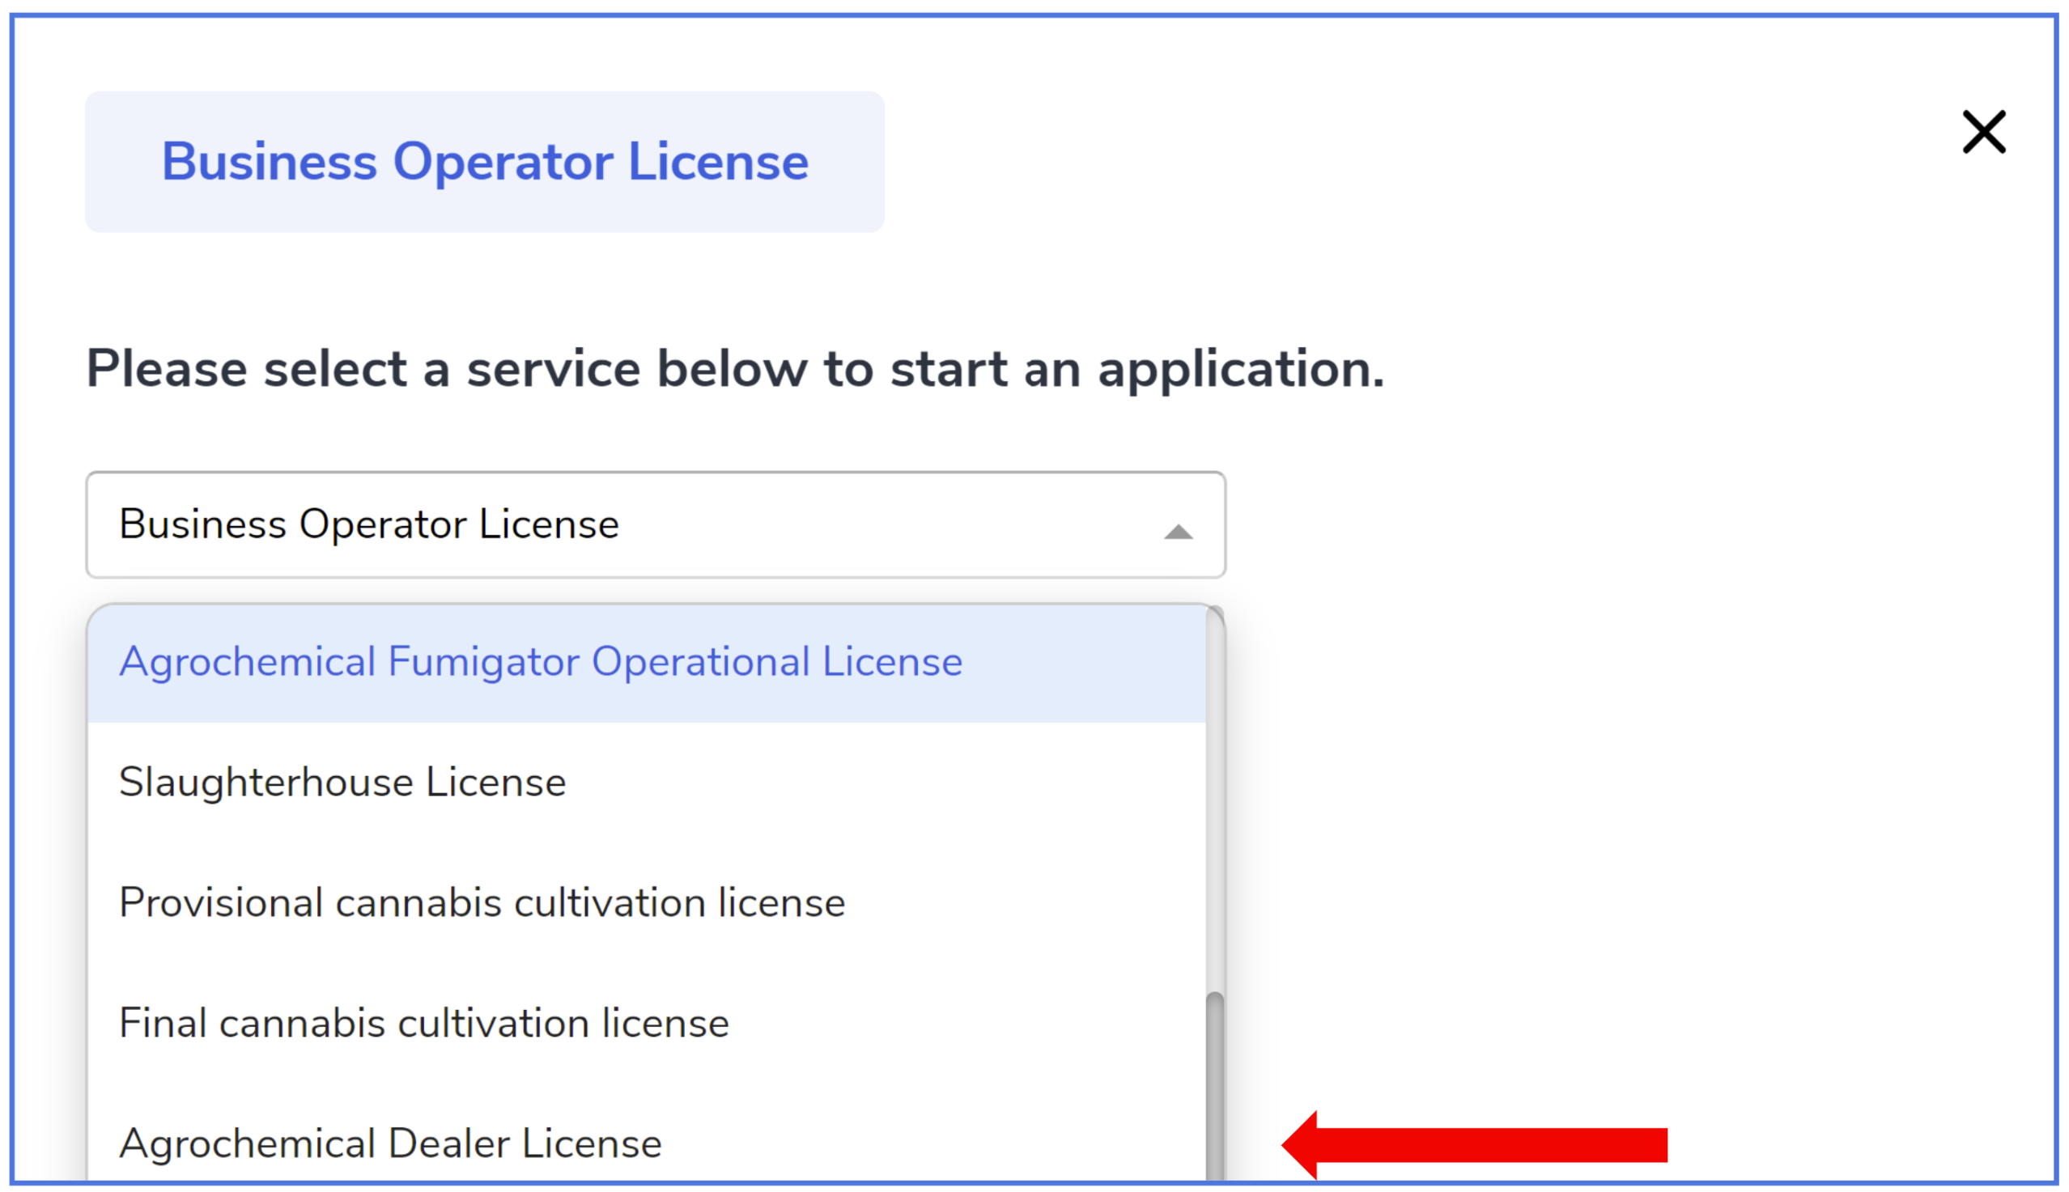
Task: Close the dialog with the X icon
Action: point(1983,132)
